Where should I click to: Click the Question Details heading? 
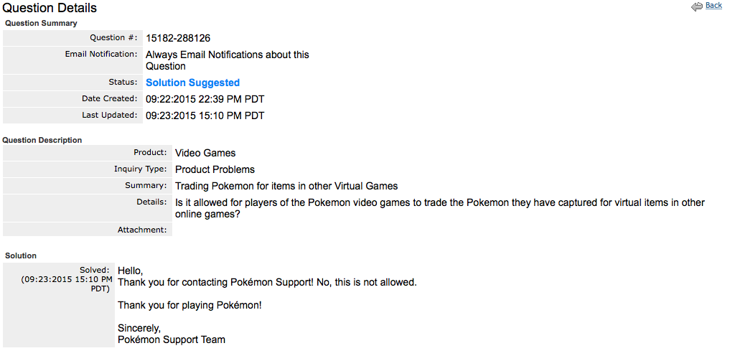50,8
